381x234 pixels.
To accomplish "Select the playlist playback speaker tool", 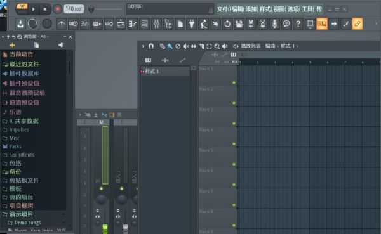I will (225, 46).
